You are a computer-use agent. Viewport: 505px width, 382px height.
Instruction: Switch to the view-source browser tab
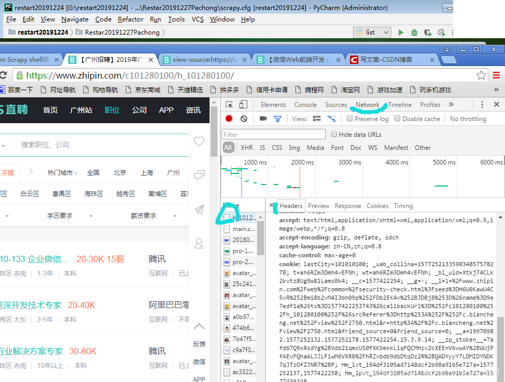(x=205, y=60)
